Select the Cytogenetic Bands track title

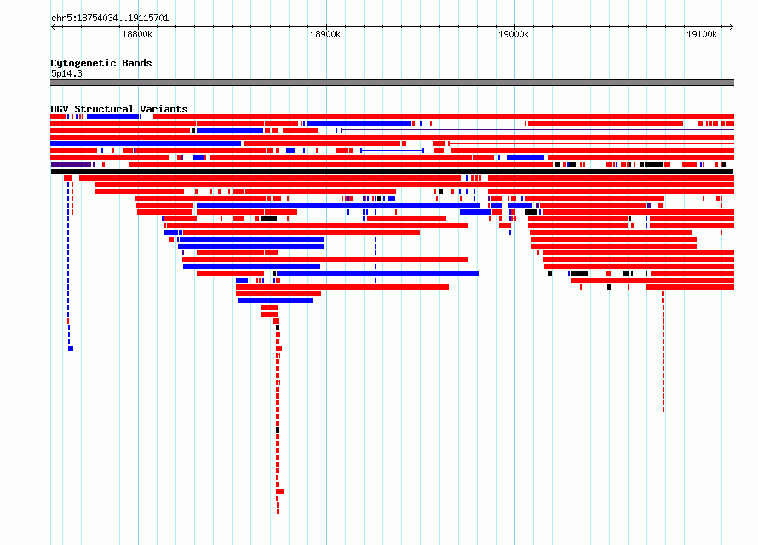point(101,63)
